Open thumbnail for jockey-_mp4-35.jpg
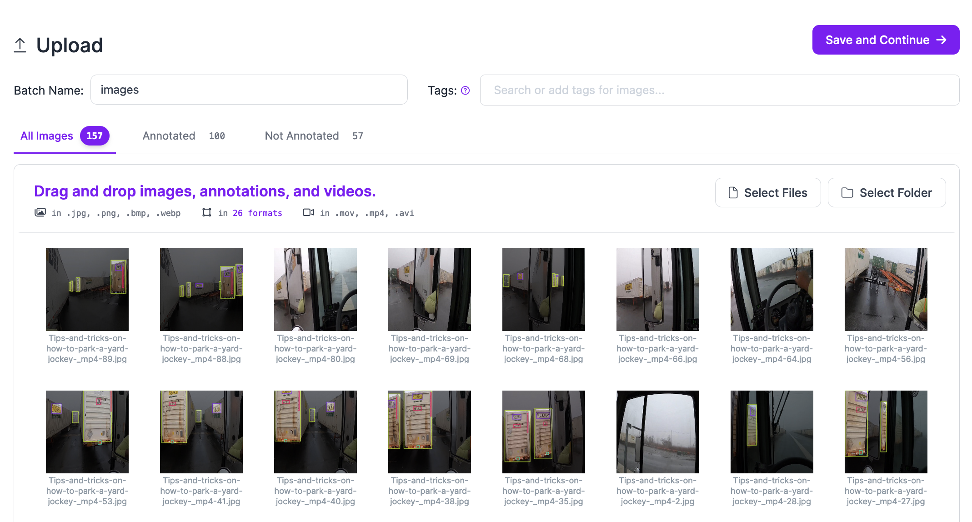Screen dimensions: 972x522 coord(543,432)
